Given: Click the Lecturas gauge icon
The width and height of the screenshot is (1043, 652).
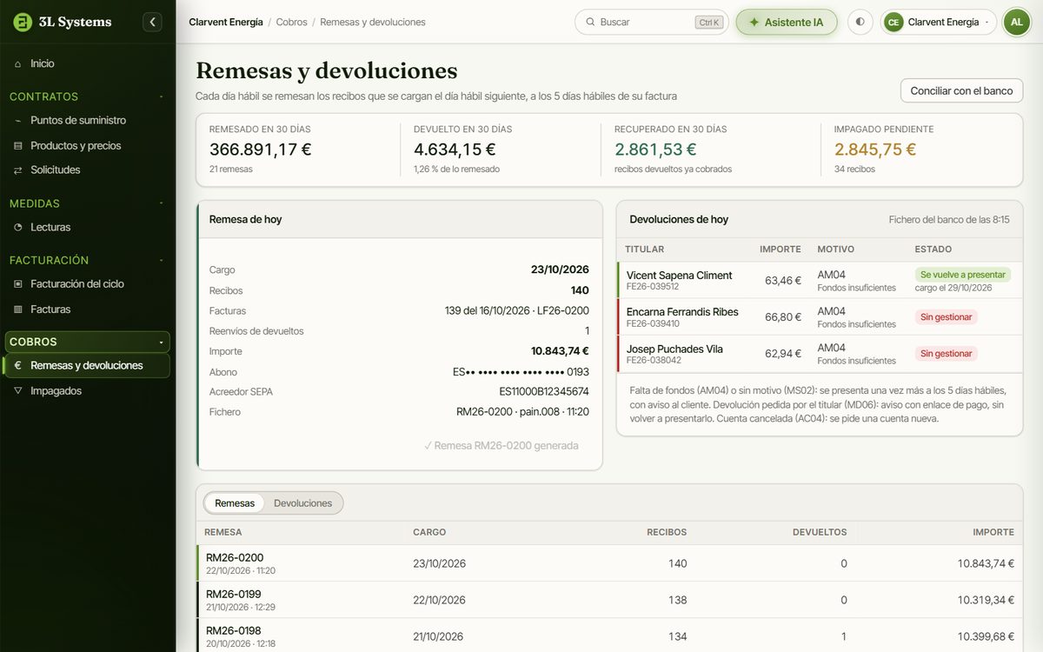Looking at the screenshot, I should point(18,228).
